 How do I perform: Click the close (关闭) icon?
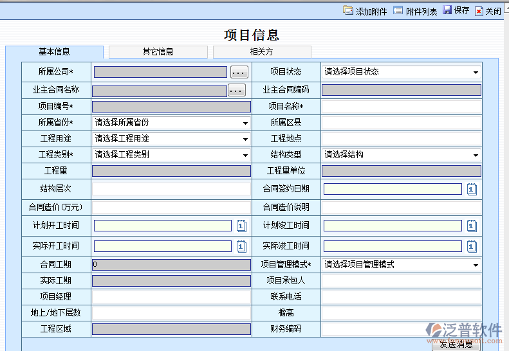(x=479, y=11)
